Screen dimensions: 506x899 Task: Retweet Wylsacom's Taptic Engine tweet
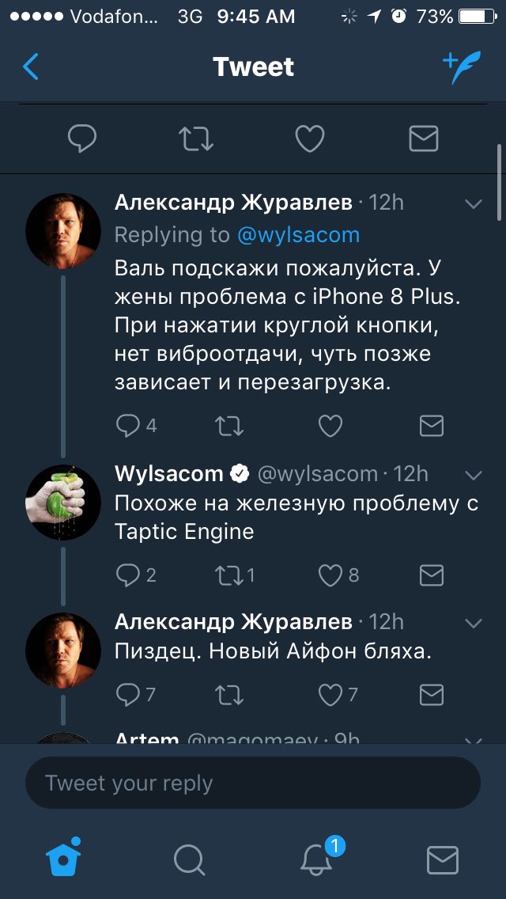click(234, 575)
